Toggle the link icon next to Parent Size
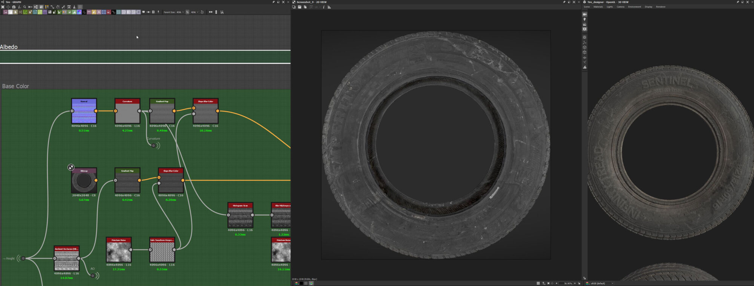This screenshot has width=754, height=286. click(x=187, y=12)
